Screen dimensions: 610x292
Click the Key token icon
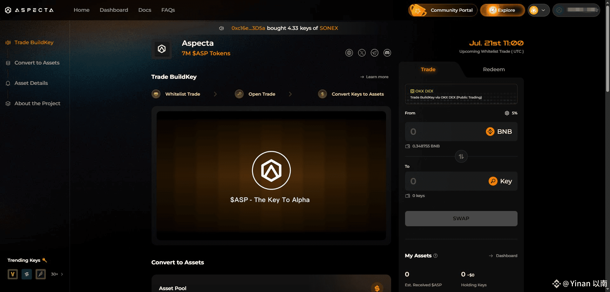(x=493, y=181)
